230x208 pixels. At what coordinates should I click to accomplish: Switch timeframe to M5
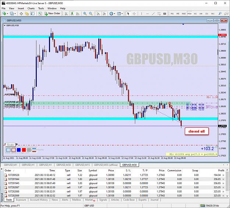pos(178,14)
